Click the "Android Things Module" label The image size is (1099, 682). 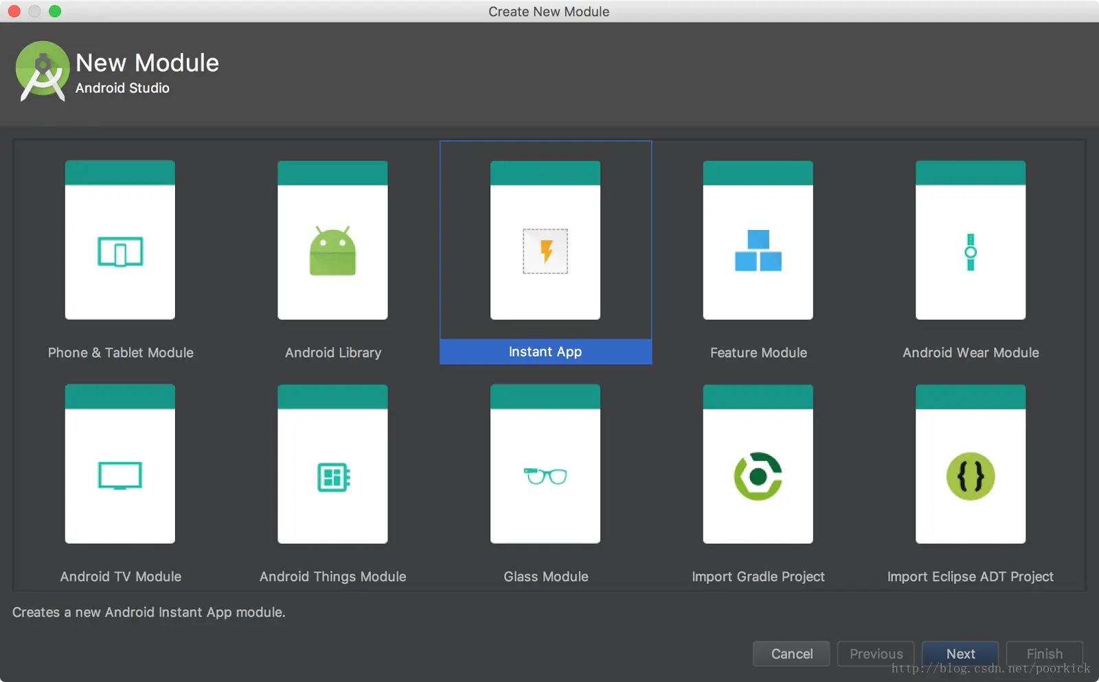pyautogui.click(x=333, y=576)
